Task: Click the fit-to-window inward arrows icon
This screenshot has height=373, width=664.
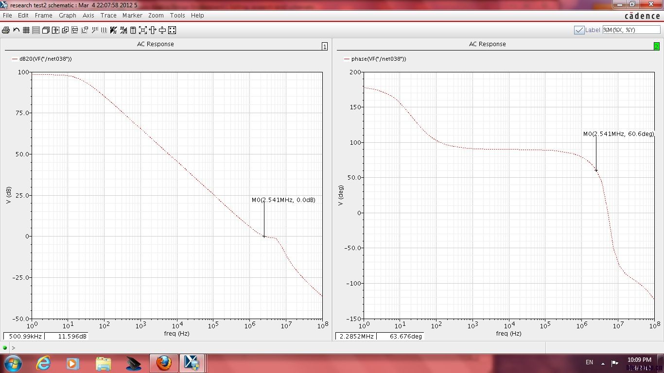Action: pos(172,30)
